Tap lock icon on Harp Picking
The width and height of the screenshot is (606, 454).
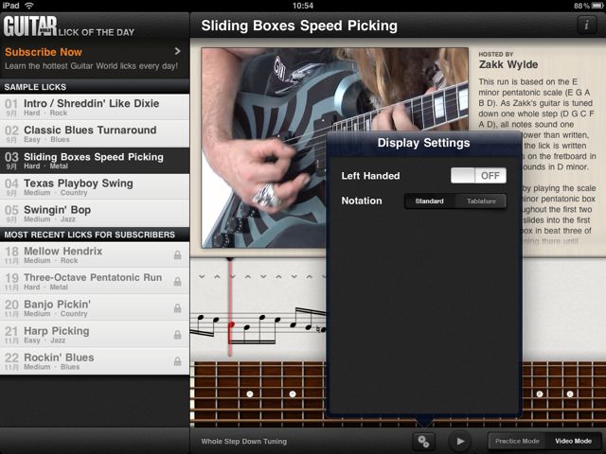(x=177, y=334)
